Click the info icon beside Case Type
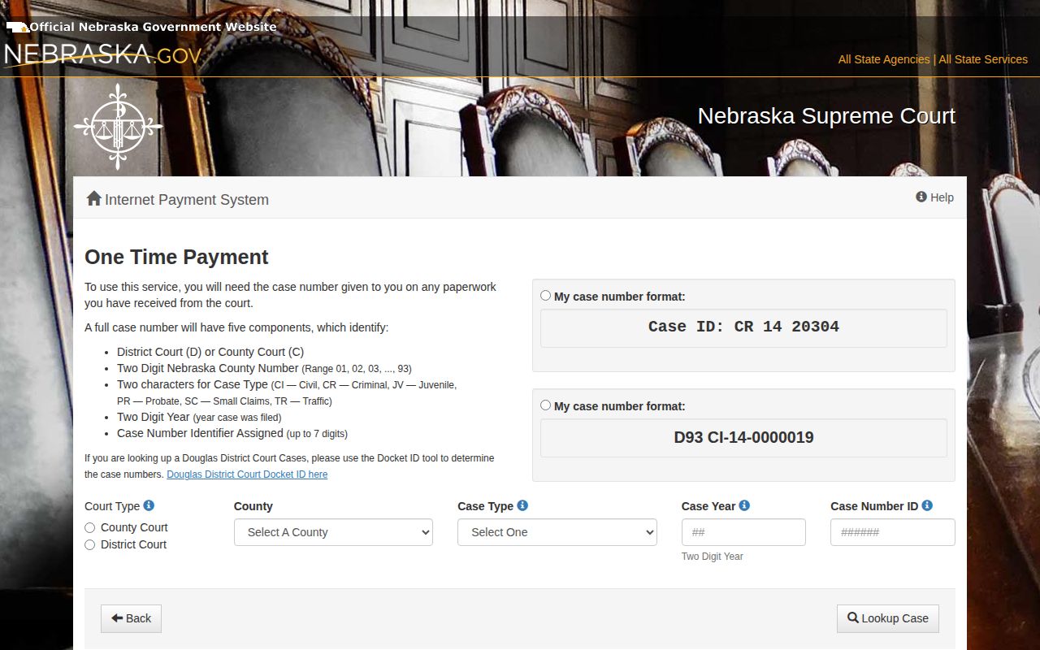The image size is (1040, 650). click(522, 505)
